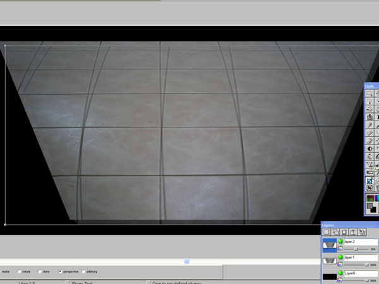Viewport: 379px width, 284px height.
Task: Click the layer-2 name field
Action: pyautogui.click(x=361, y=242)
